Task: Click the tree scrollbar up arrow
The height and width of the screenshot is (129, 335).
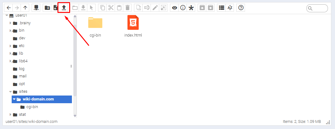Action: click(x=75, y=16)
